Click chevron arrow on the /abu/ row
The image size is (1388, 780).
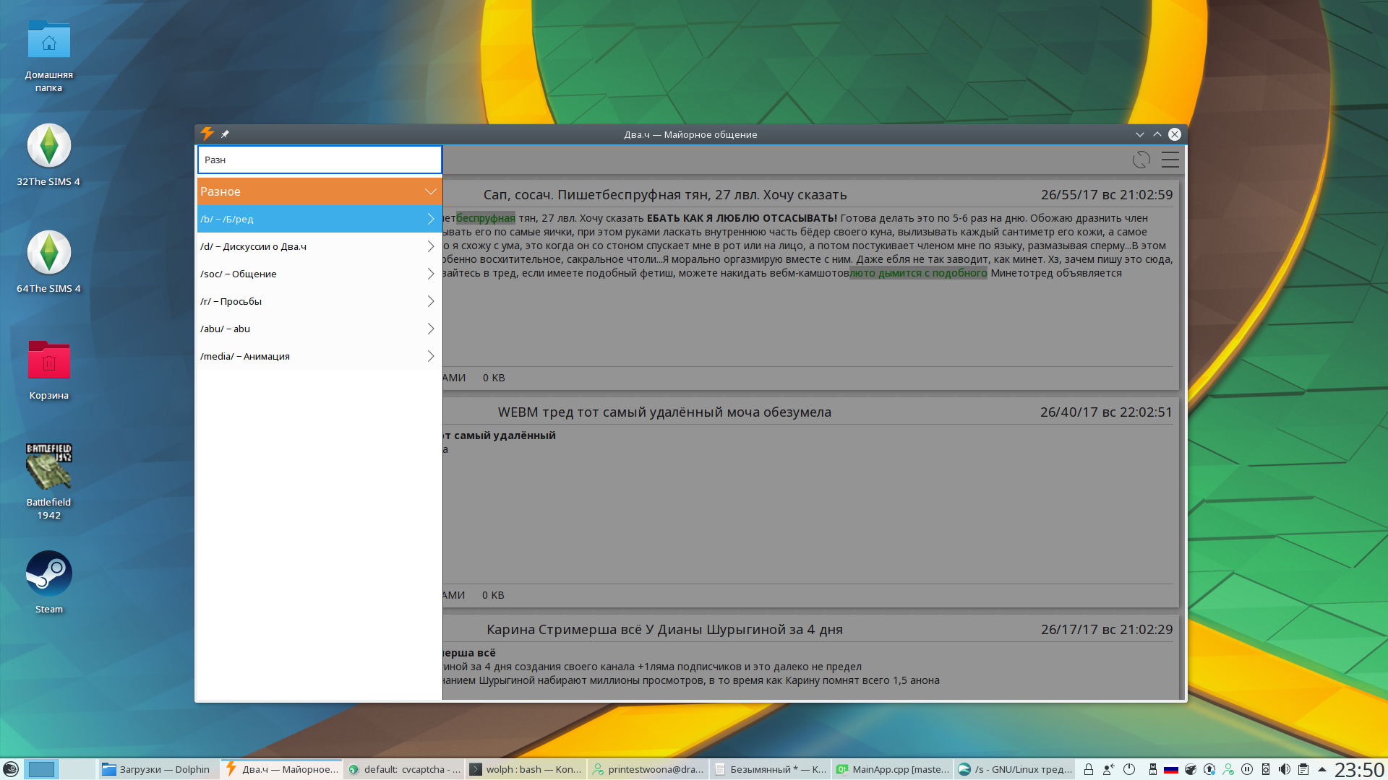431,329
